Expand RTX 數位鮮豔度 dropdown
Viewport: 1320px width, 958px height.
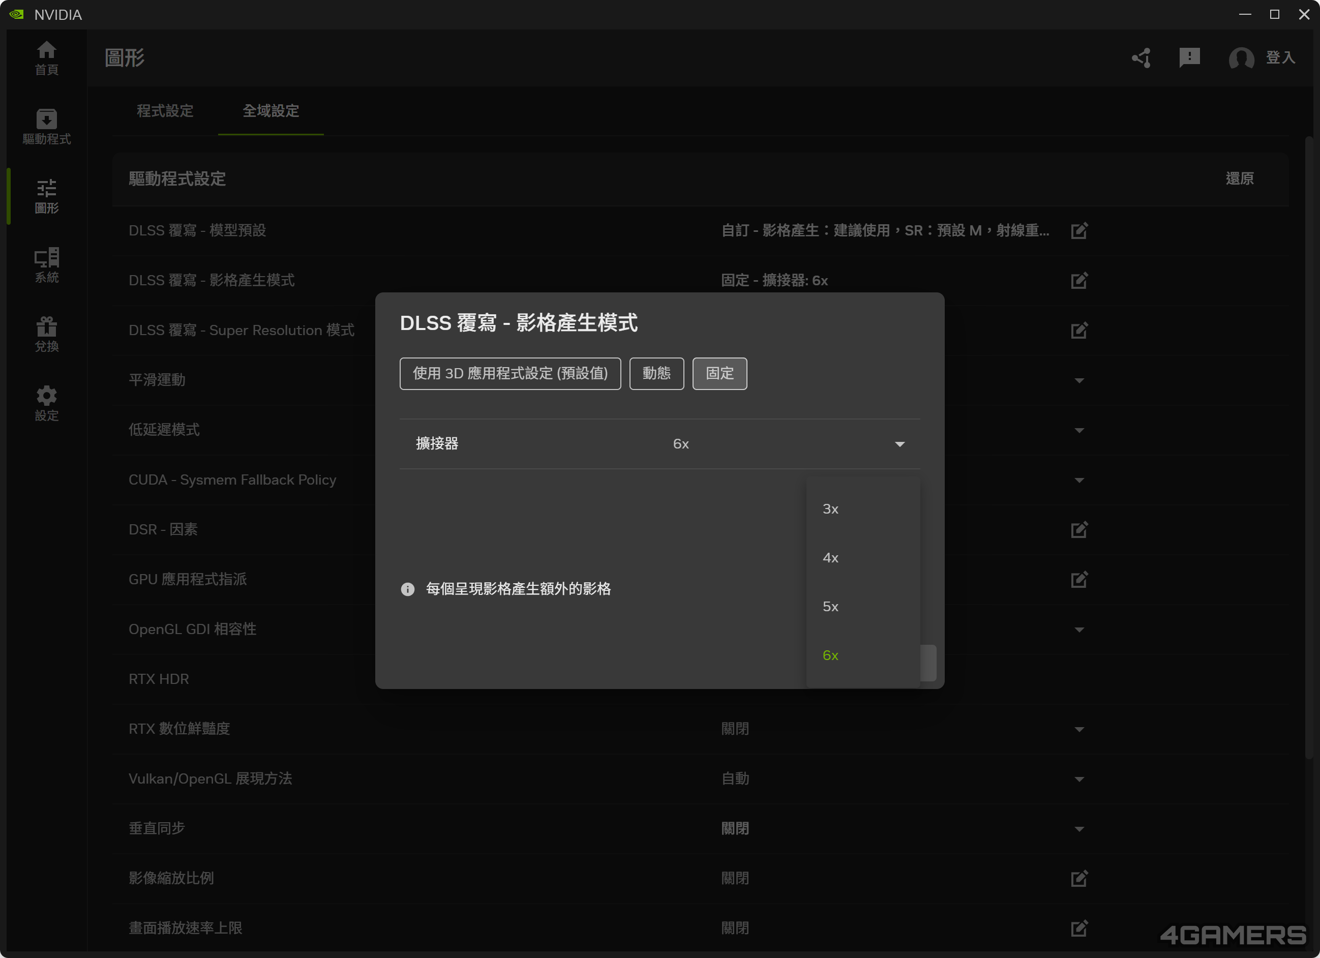(x=1079, y=730)
